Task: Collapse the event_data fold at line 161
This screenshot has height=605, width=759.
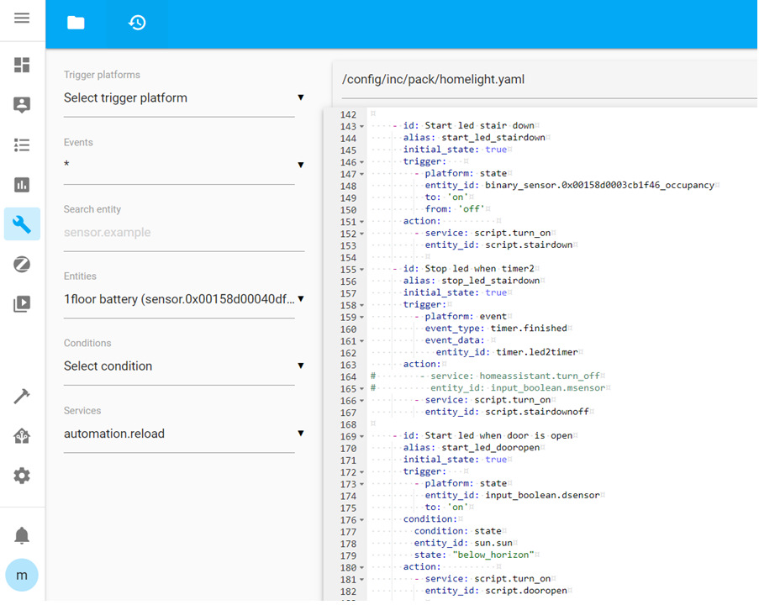Action: (361, 342)
